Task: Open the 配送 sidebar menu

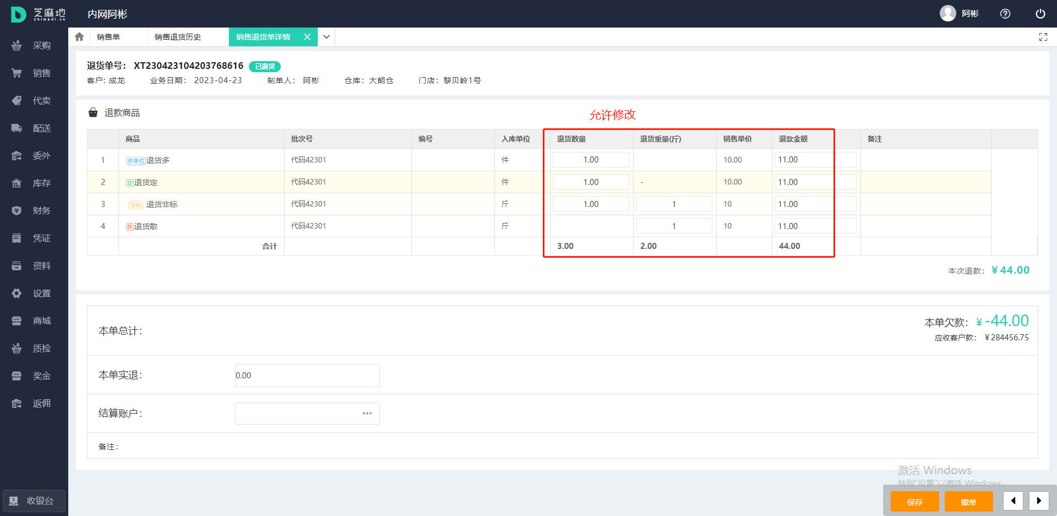Action: [x=33, y=128]
